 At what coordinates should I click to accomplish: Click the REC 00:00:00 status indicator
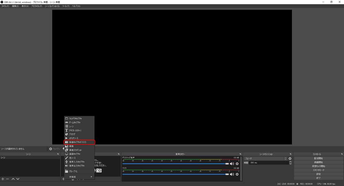304,184
